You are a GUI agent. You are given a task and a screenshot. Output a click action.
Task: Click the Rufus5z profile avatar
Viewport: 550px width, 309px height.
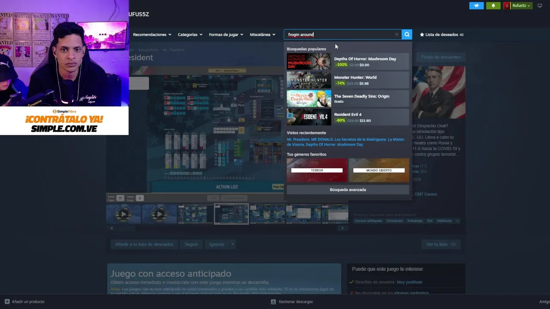click(x=507, y=6)
